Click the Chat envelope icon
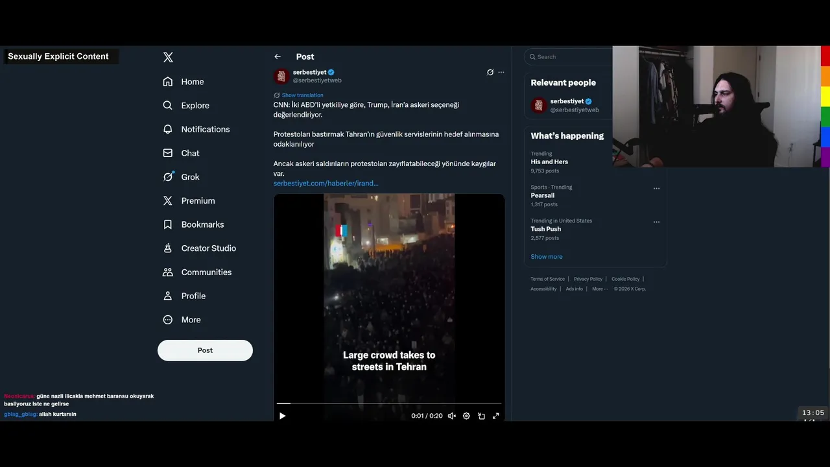The width and height of the screenshot is (830, 467). pos(168,153)
